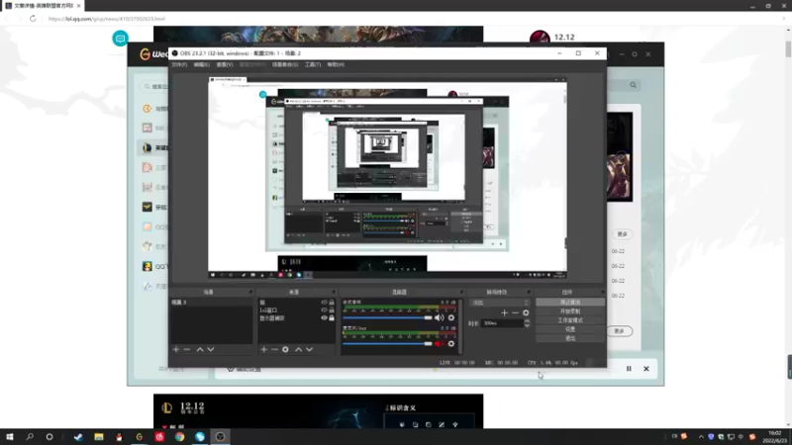Add a new scene with the plus icon
The height and width of the screenshot is (445, 792).
tap(176, 349)
